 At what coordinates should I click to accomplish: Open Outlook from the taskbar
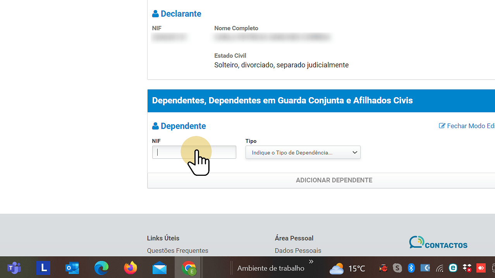(x=72, y=268)
